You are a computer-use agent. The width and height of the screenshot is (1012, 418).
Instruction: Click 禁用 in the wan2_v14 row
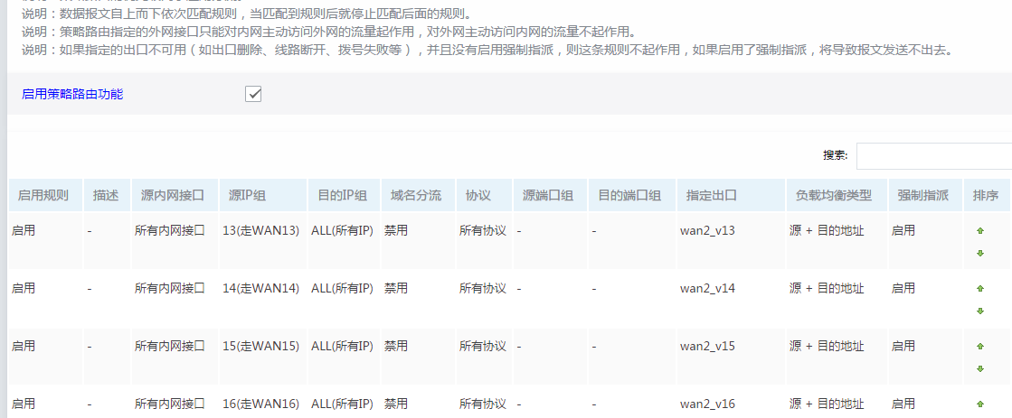pos(396,289)
